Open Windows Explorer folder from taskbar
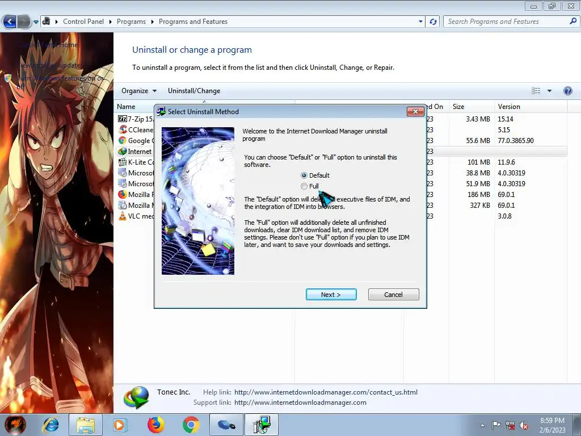581x436 pixels. [x=86, y=425]
